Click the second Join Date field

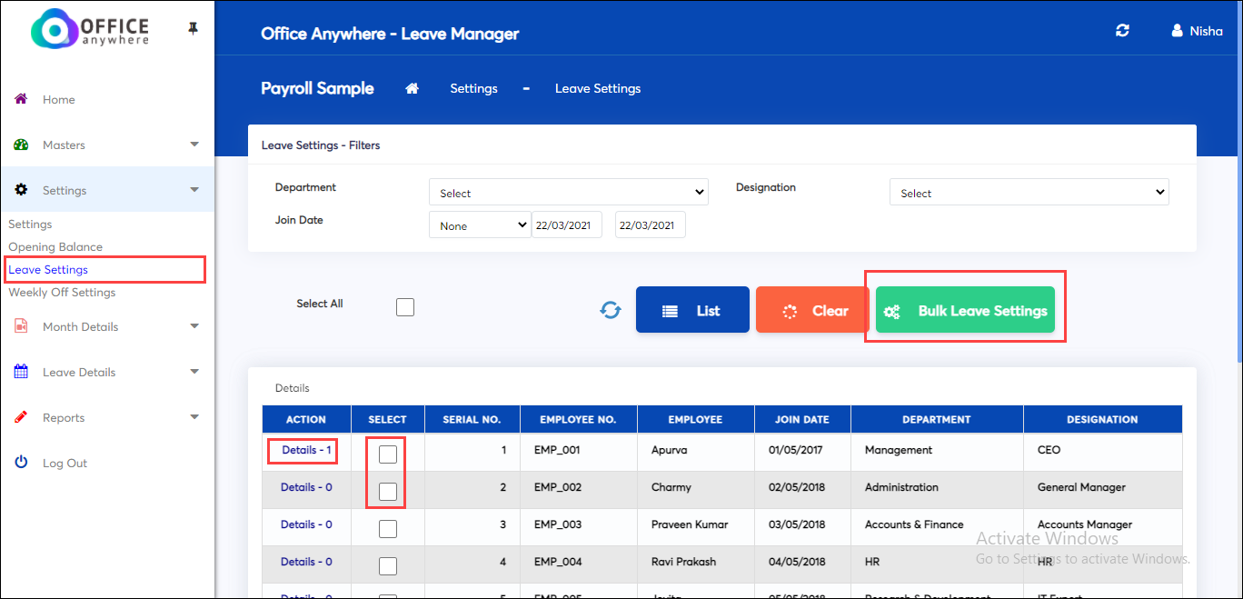pos(651,225)
